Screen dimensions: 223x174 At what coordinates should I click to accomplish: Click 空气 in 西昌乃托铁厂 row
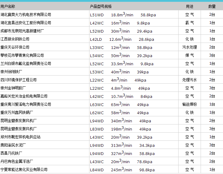pyautogui.click(x=189, y=153)
